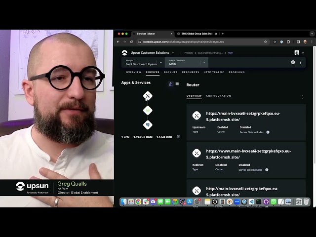The height and width of the screenshot is (237, 316).
Task: Switch to Services | Upsun browser tab
Action: (x=153, y=34)
